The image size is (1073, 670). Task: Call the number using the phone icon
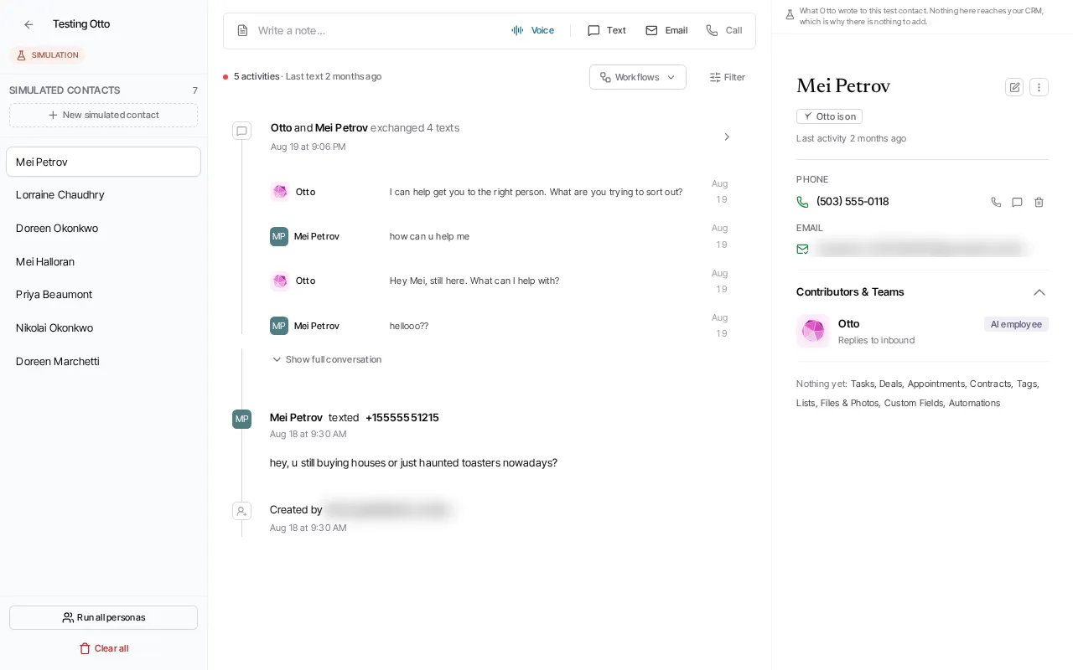pos(996,202)
